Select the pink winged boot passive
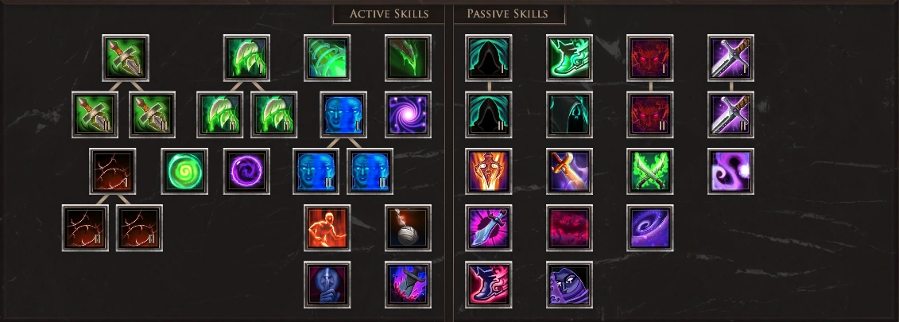 [x=489, y=285]
